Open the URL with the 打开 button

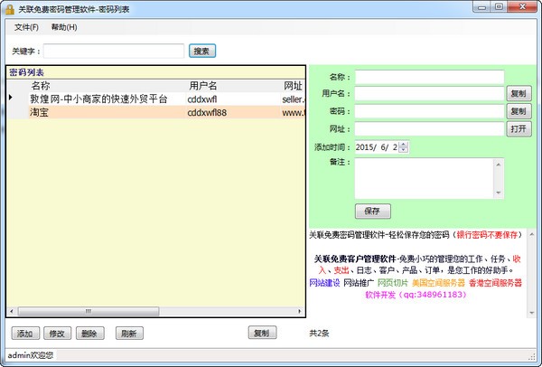(519, 129)
